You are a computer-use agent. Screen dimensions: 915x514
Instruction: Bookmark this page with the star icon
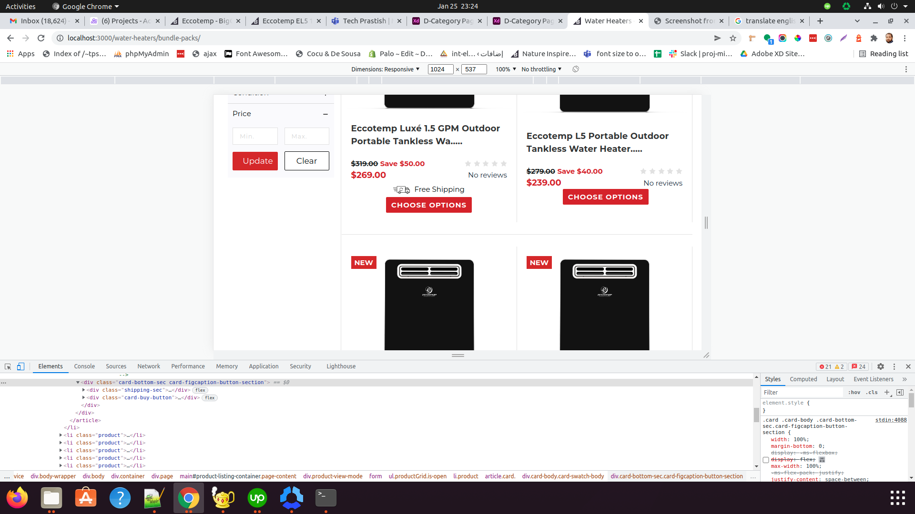coord(733,38)
